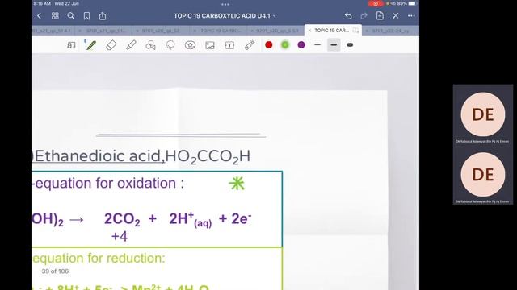Select the Shapes tool
Screen dimensions: 517x290
(x=151, y=45)
